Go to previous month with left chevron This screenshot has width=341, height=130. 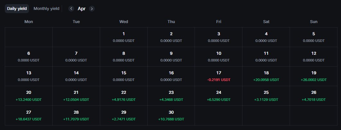click(x=71, y=9)
